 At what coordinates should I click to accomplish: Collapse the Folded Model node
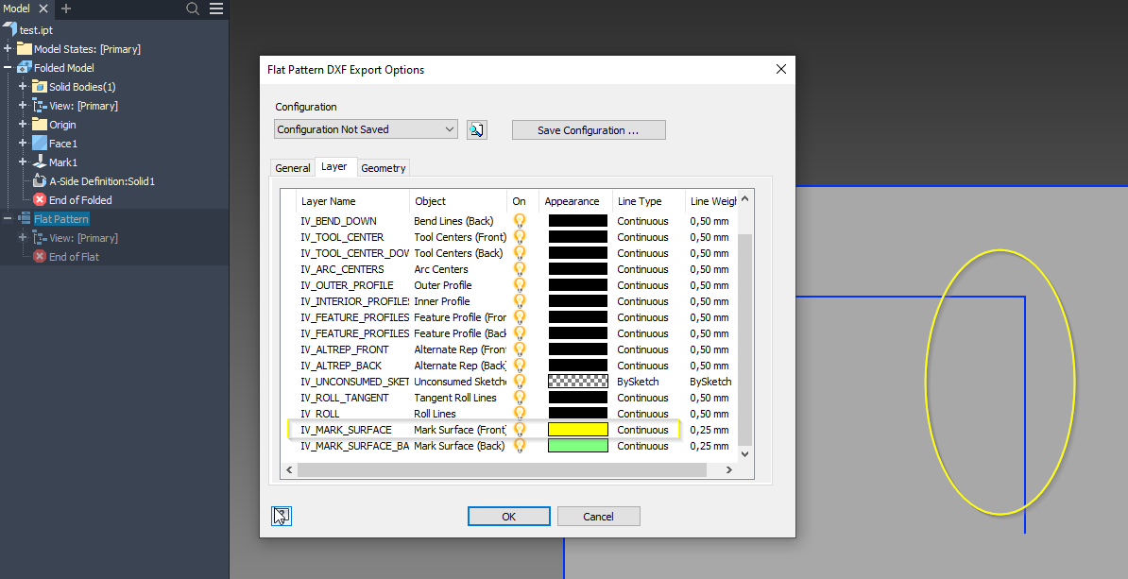pyautogui.click(x=8, y=67)
